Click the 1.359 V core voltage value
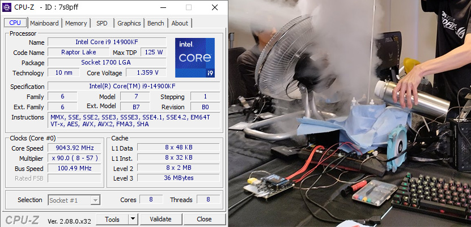471x227 pixels. coord(146,72)
